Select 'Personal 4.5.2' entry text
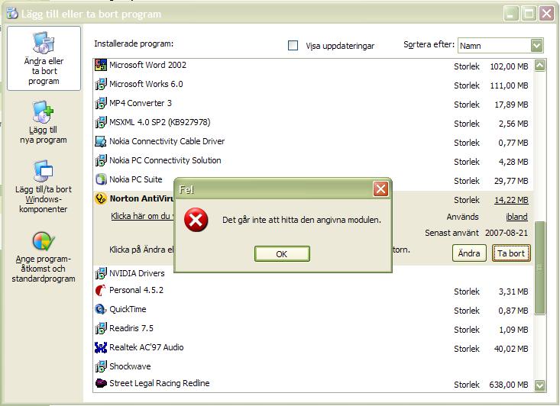 136,291
